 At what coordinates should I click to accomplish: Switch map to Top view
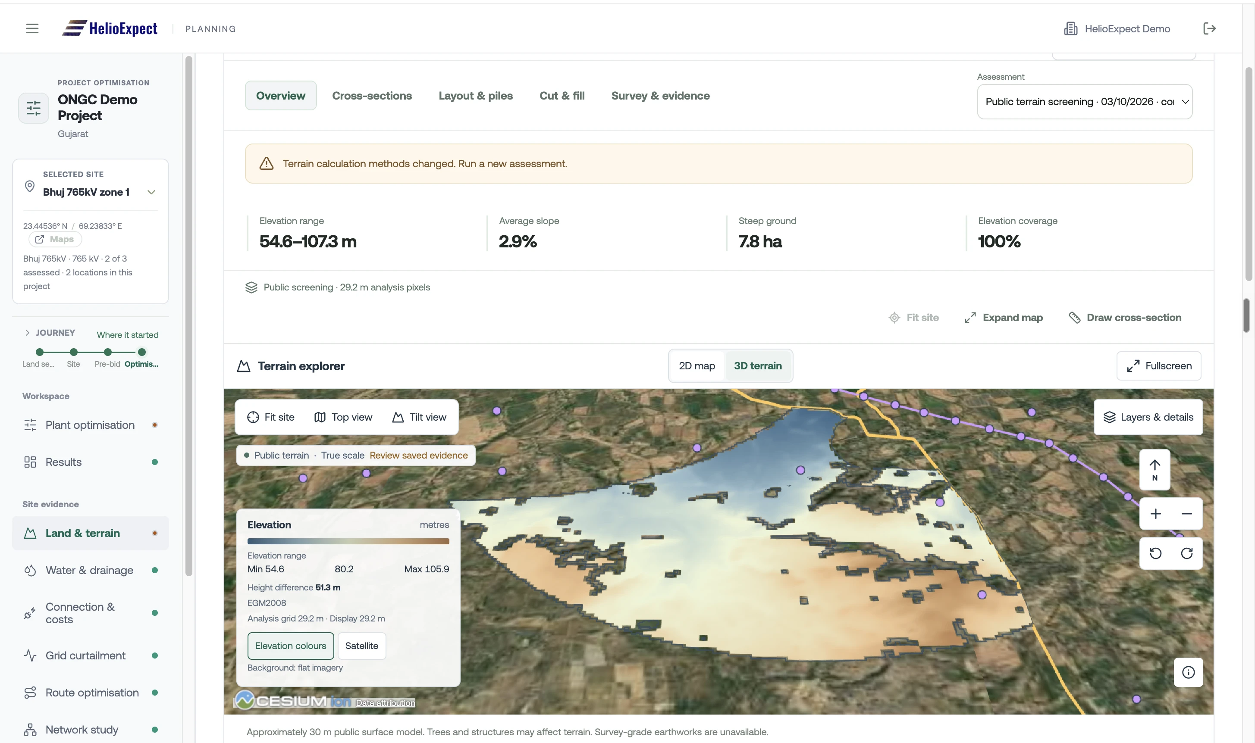[x=343, y=417]
